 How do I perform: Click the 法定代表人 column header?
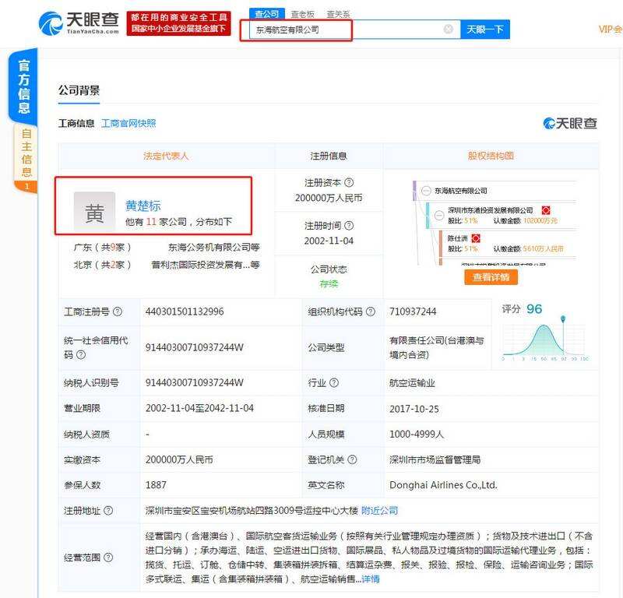(x=166, y=156)
